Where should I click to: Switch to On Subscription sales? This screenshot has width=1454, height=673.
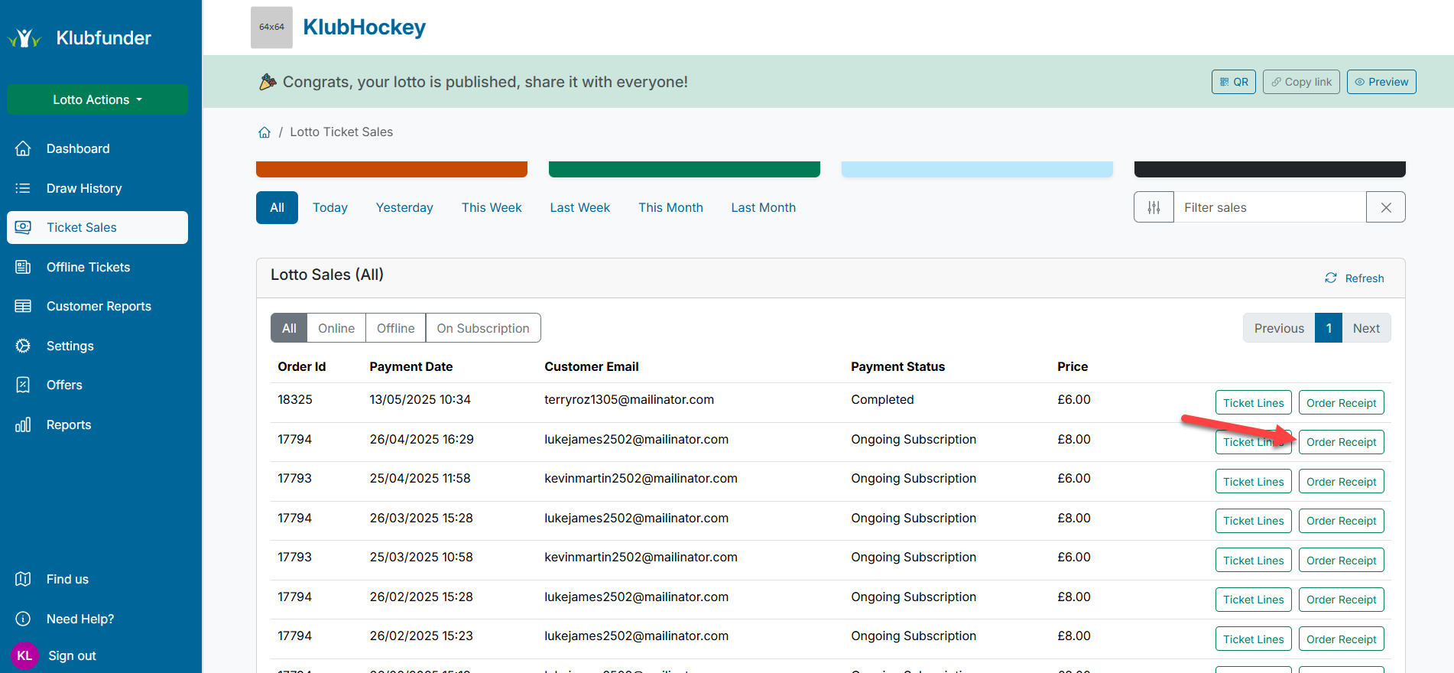coord(482,328)
